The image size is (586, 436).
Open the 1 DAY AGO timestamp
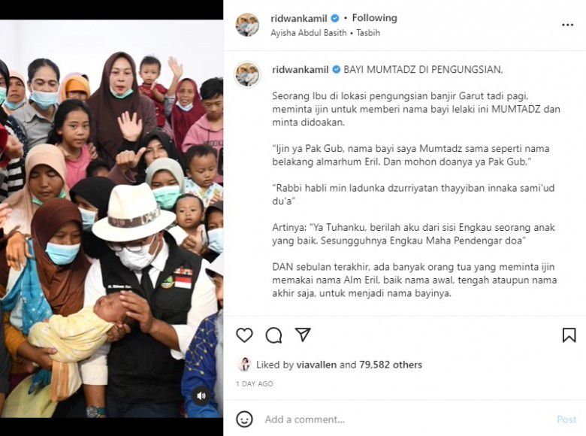tap(254, 383)
